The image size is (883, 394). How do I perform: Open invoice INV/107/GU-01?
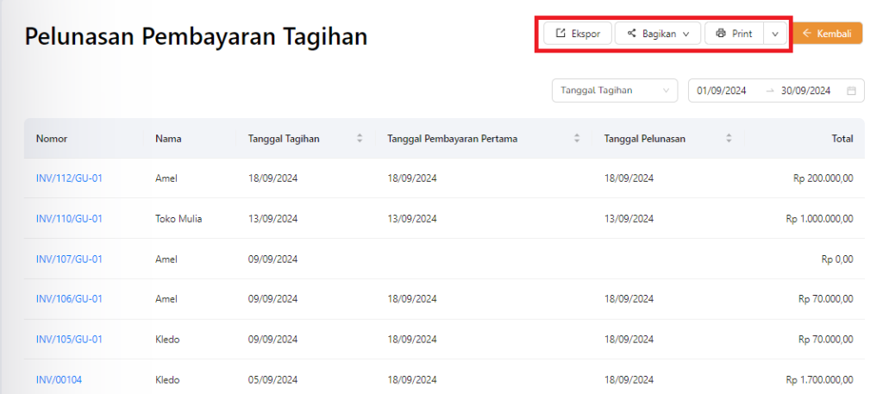(x=69, y=259)
